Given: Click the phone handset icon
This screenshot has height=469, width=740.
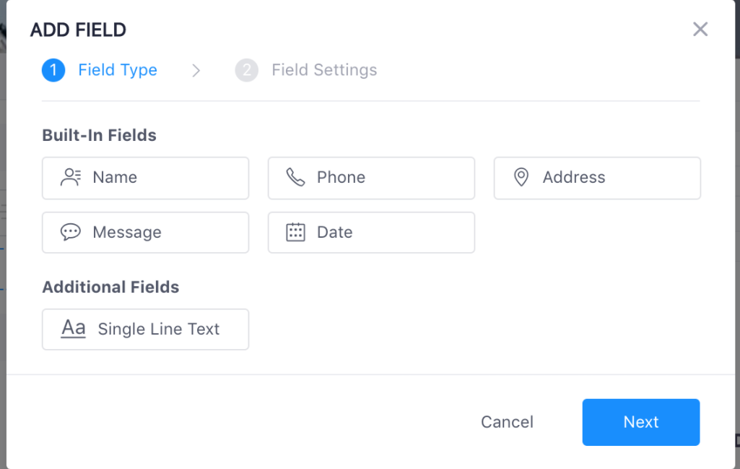Looking at the screenshot, I should 296,177.
